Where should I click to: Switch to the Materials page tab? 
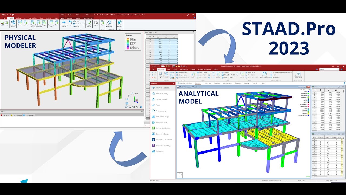217,83
